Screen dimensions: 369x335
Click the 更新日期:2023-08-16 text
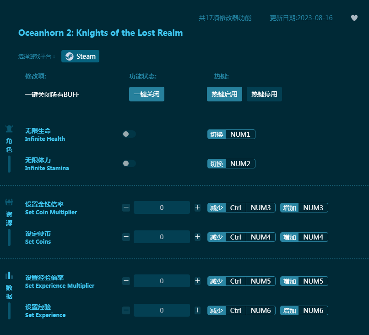(x=301, y=18)
